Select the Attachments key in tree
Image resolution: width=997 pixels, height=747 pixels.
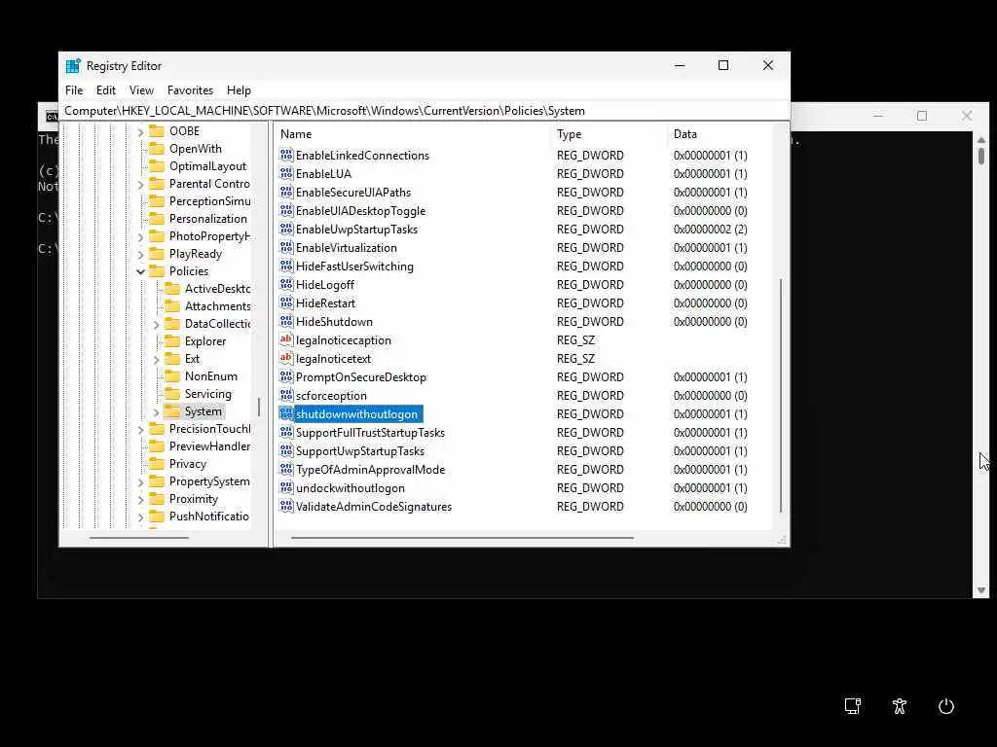[x=217, y=306]
